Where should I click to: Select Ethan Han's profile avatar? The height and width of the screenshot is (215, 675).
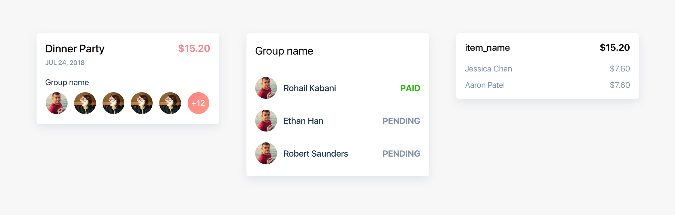pyautogui.click(x=266, y=121)
